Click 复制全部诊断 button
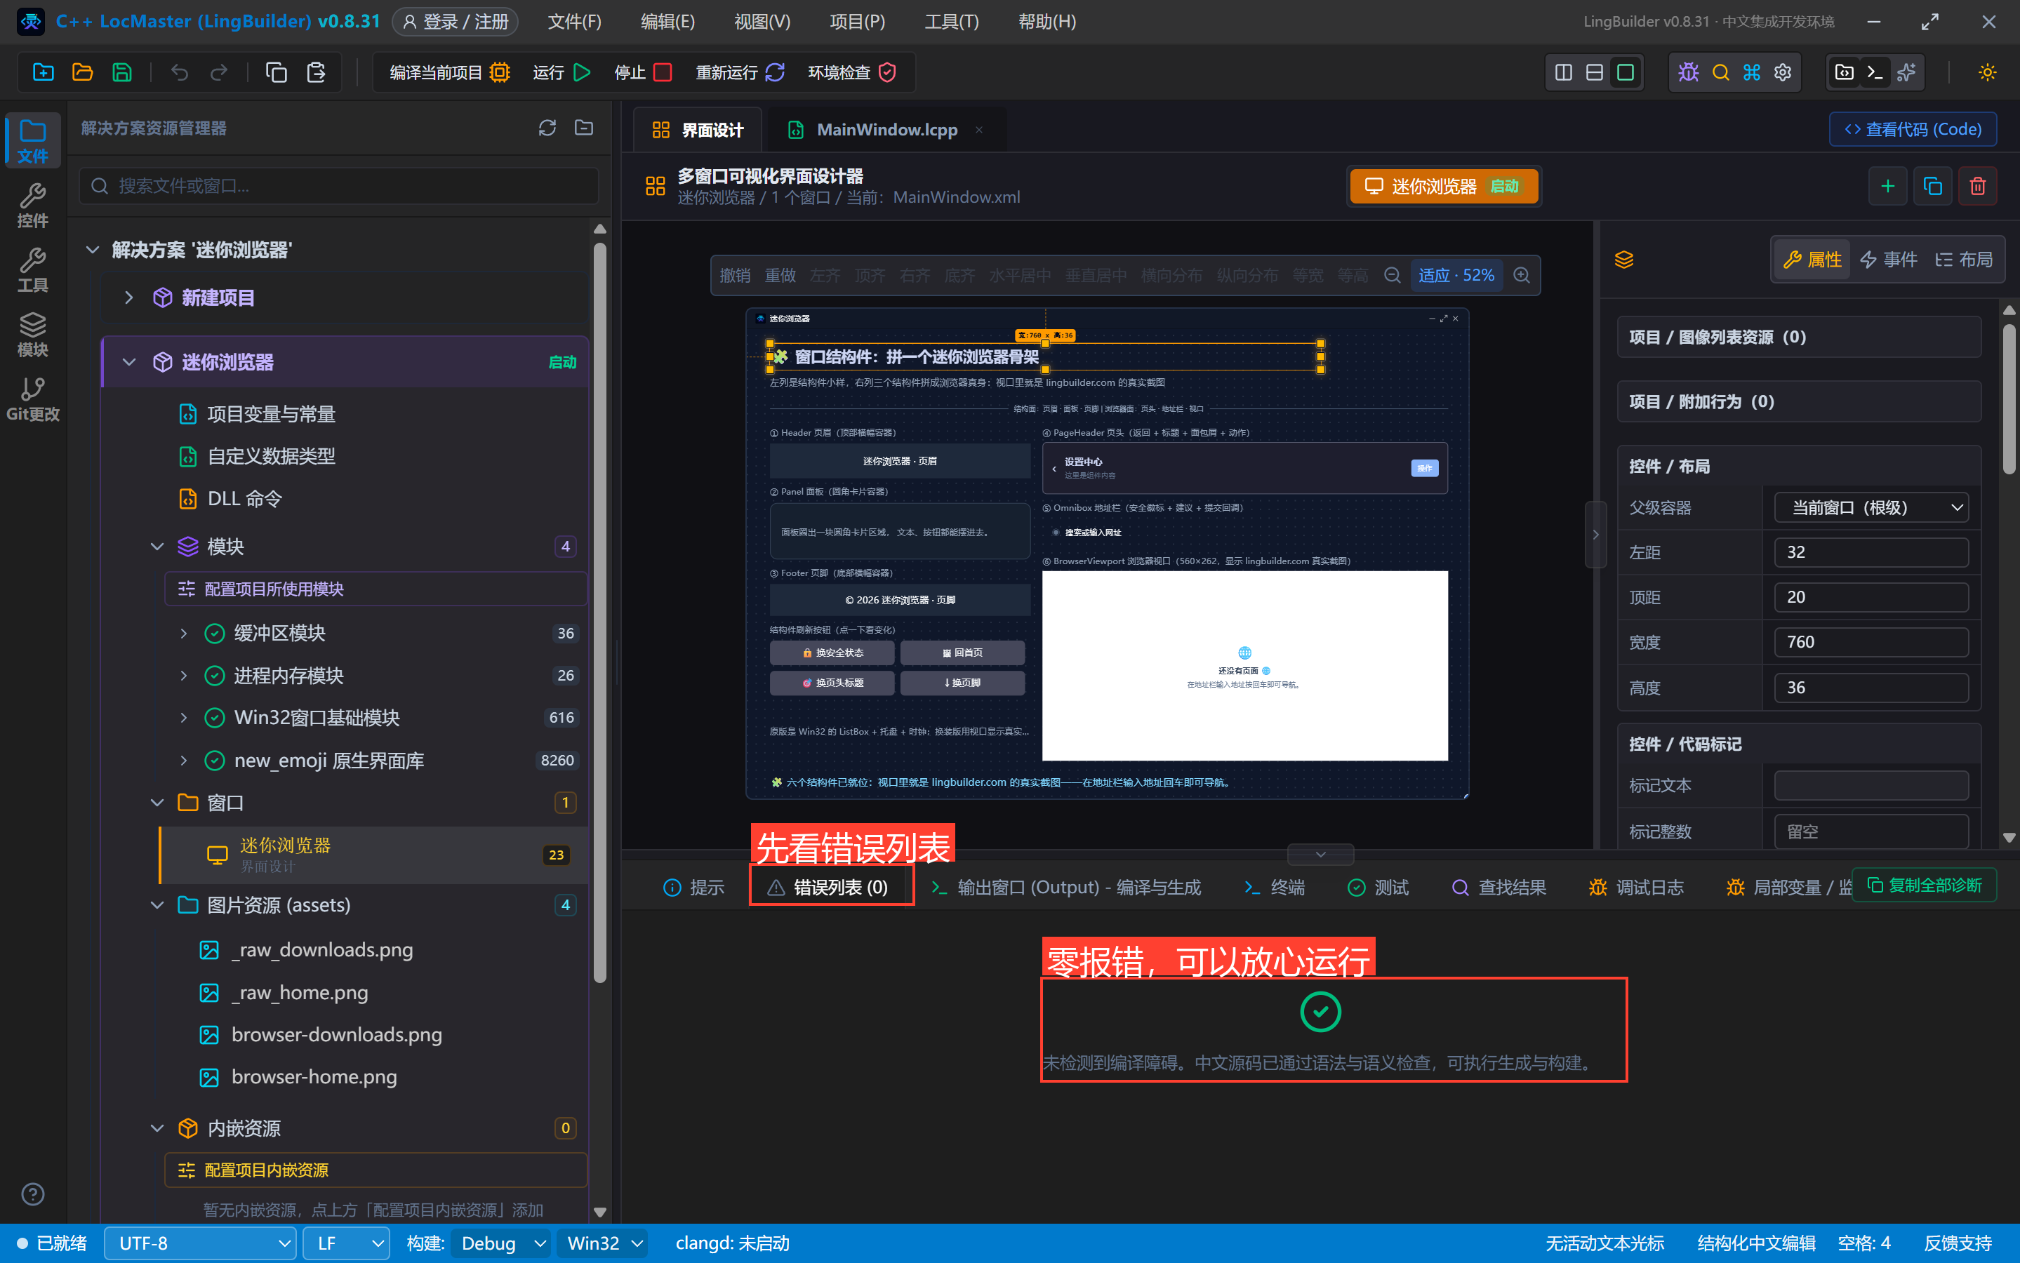Screen dimensions: 2020x1263 click(x=1924, y=885)
